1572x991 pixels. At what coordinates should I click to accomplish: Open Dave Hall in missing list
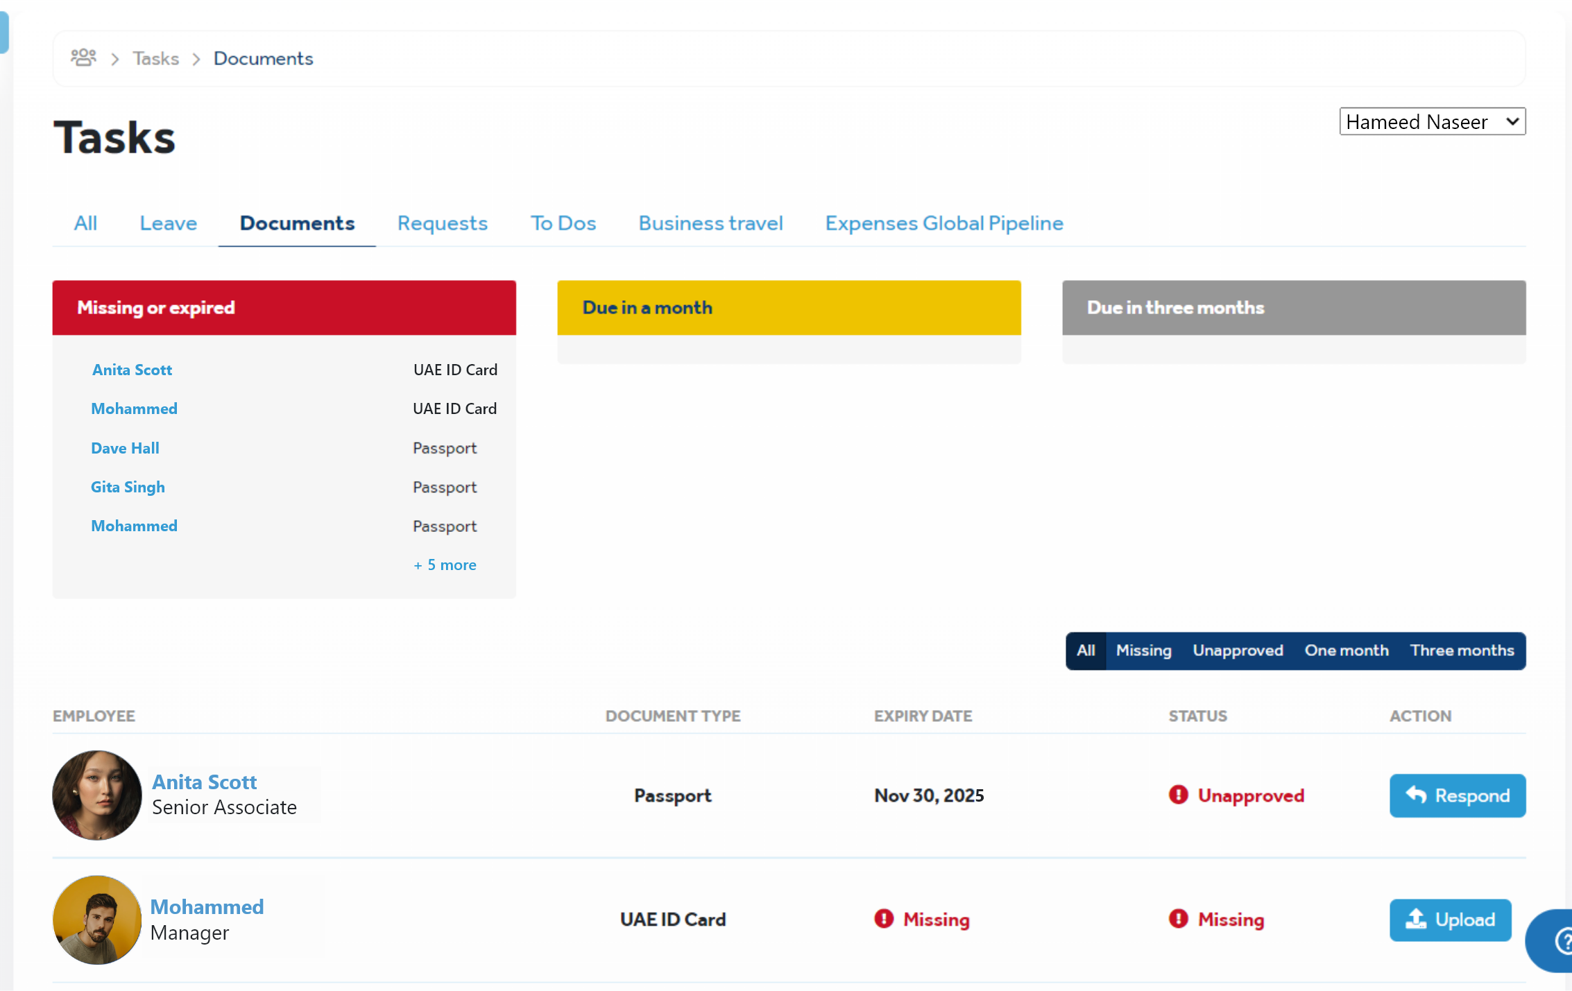coord(125,448)
